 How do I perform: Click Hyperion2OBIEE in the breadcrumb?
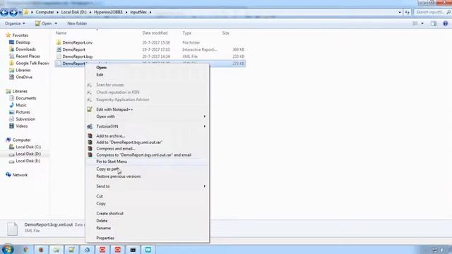click(x=108, y=13)
